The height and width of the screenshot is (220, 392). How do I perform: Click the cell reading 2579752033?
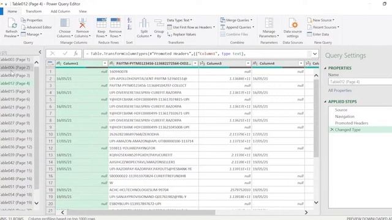225,190
